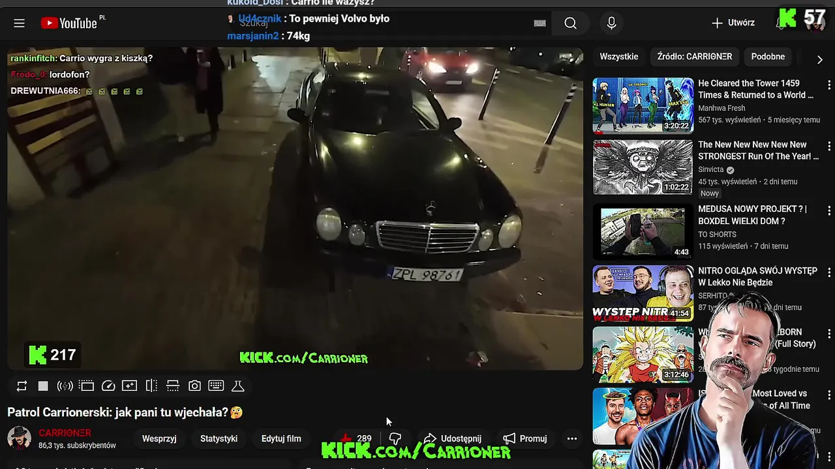
Task: Open thumbnail of He Cleared the Tower video
Action: click(x=643, y=106)
